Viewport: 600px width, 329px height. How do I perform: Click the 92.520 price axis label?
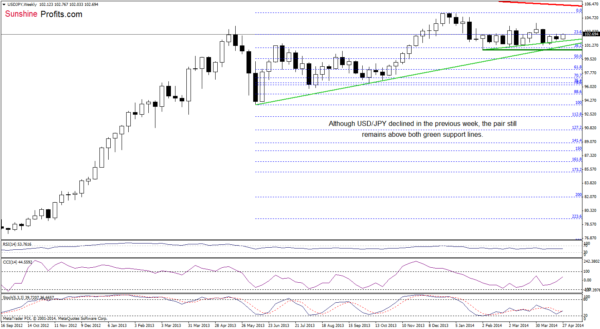coord(591,114)
